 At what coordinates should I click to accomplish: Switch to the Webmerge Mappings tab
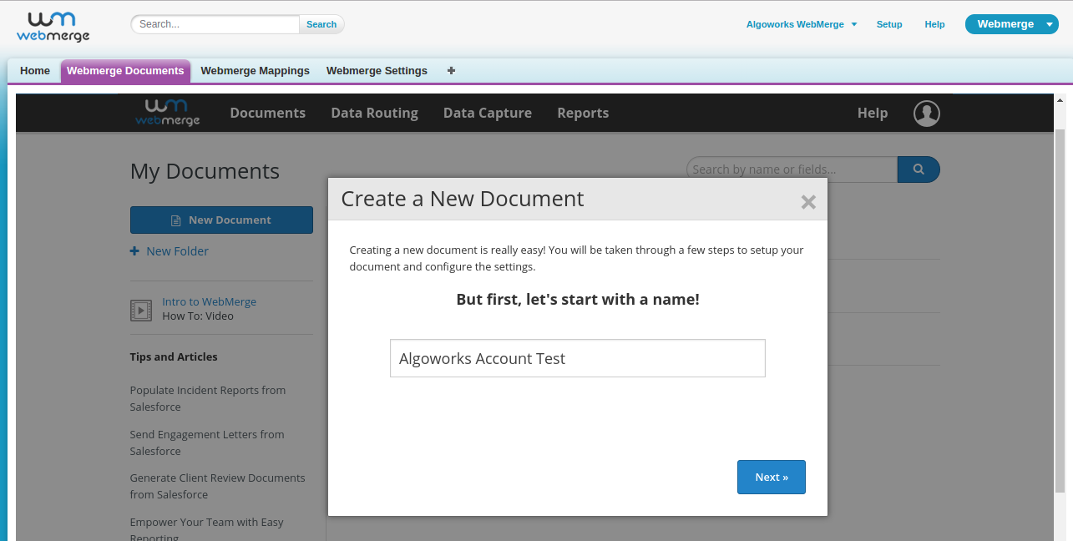(x=255, y=71)
